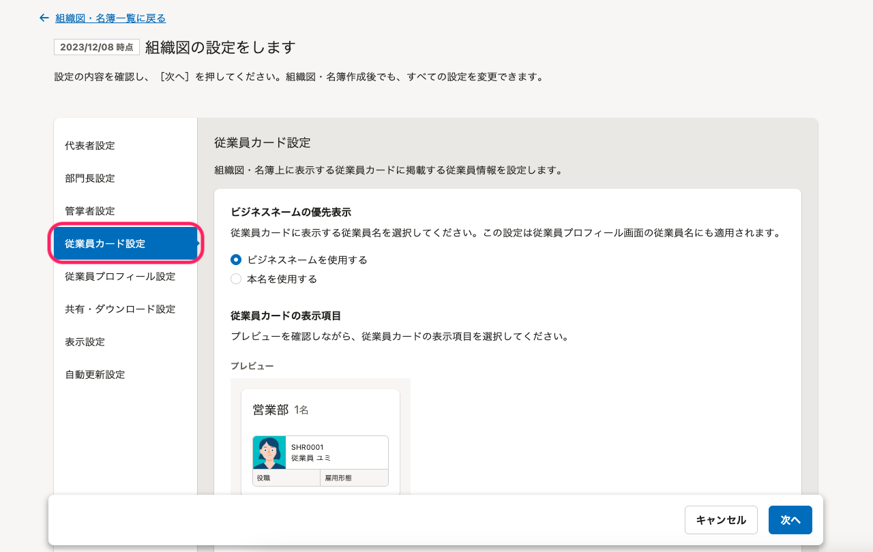Select ビジネスネームを使用する radio button
Screen dimensions: 873x552
pos(236,260)
